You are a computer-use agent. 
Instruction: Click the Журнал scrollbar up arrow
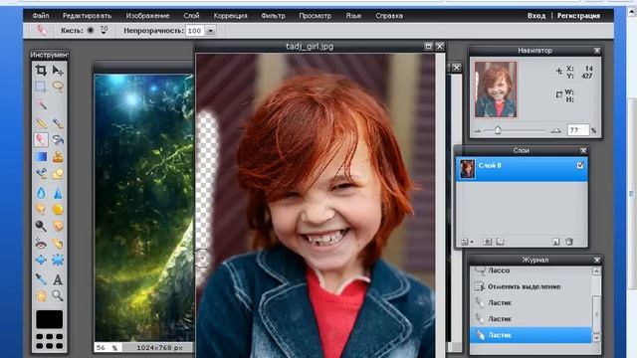596,271
